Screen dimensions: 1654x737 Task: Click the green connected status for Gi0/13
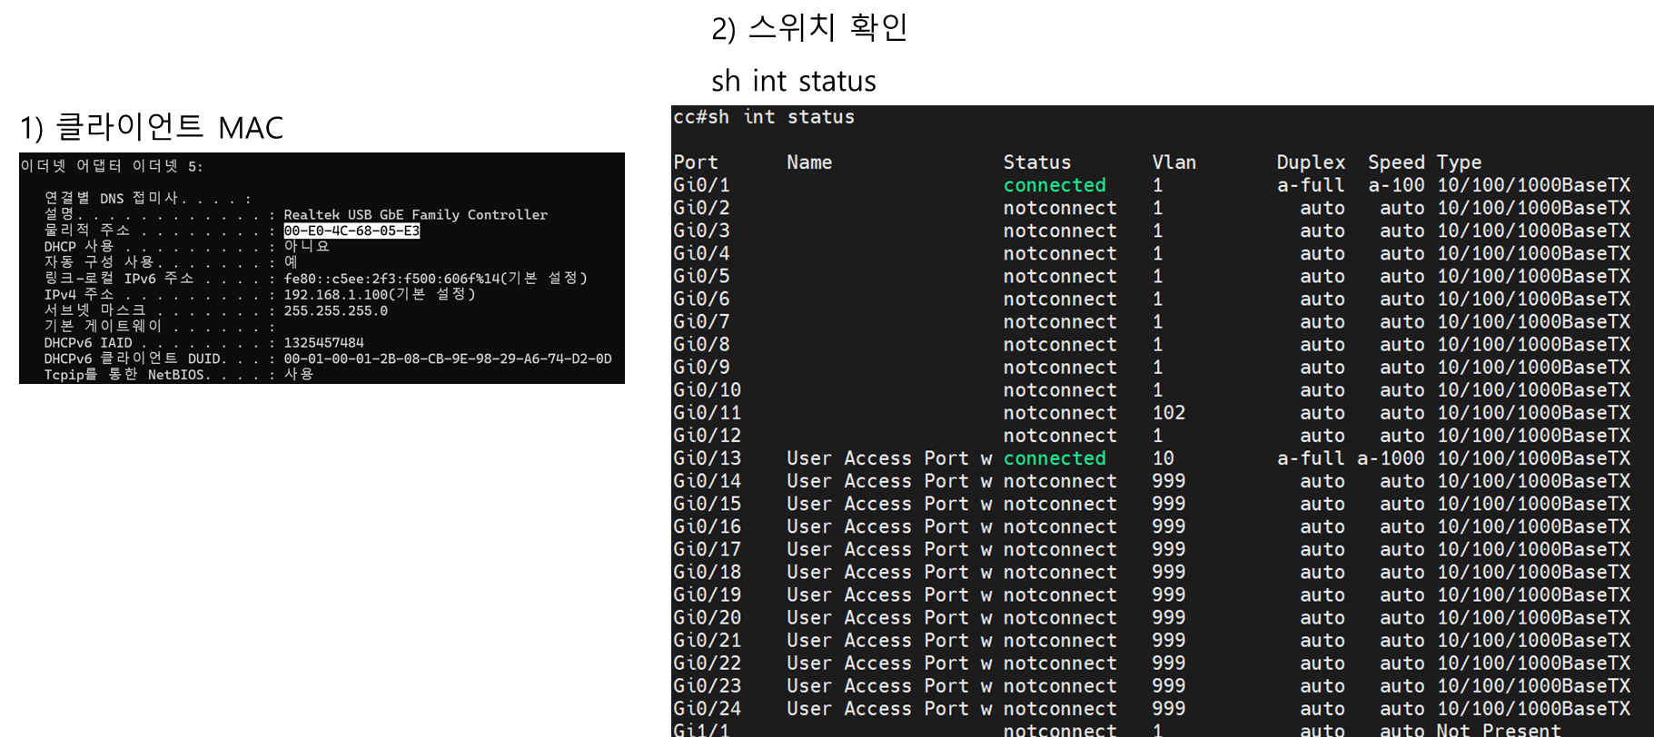[1054, 458]
